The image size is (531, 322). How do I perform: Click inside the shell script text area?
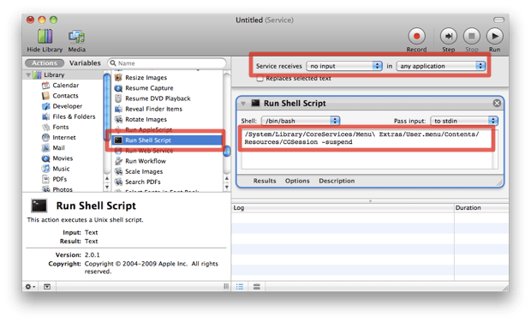tap(369, 149)
